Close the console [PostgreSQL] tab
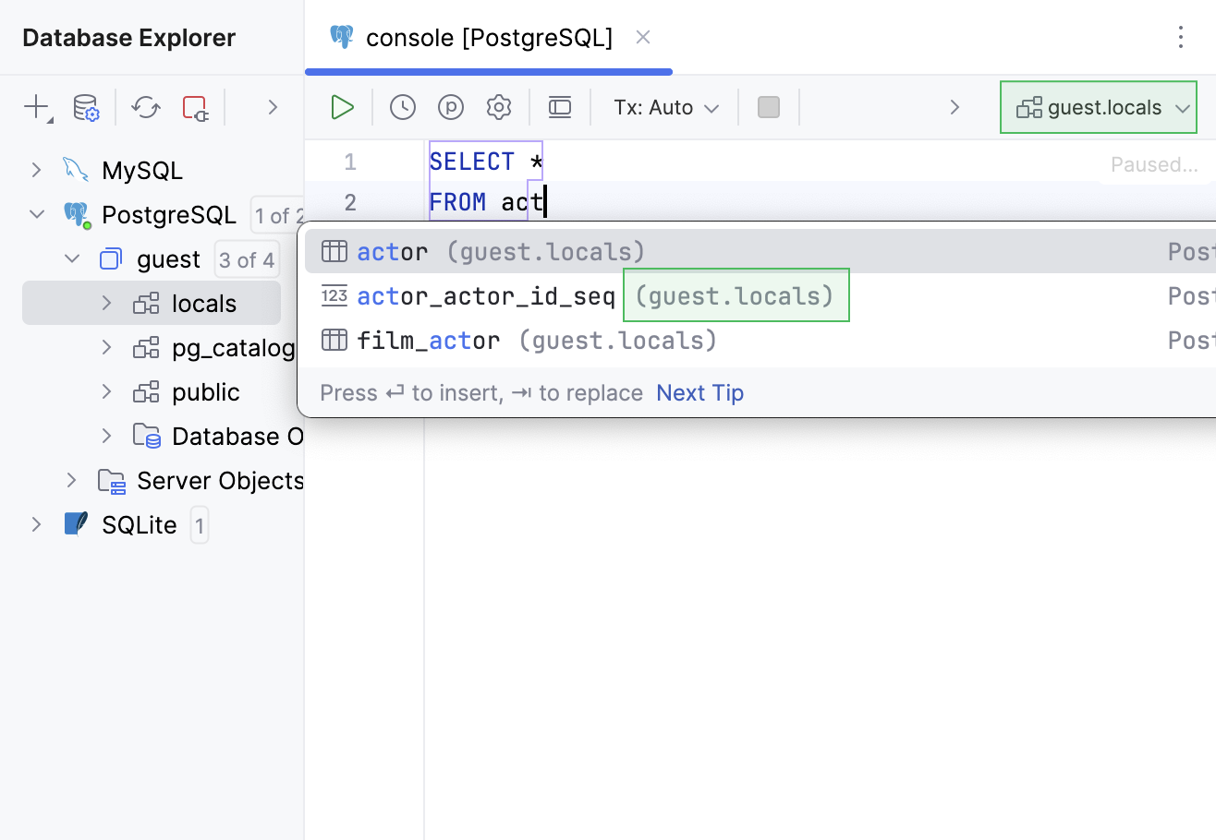This screenshot has height=840, width=1216. click(643, 38)
